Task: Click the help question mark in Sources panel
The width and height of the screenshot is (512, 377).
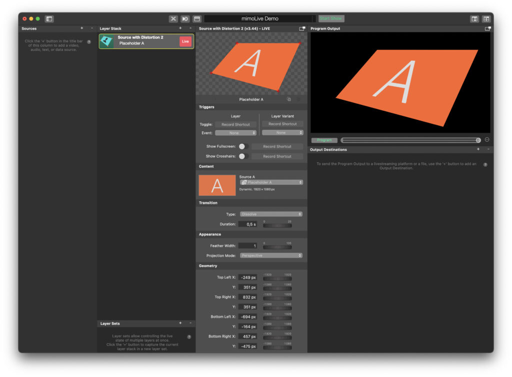Action: pos(89,42)
